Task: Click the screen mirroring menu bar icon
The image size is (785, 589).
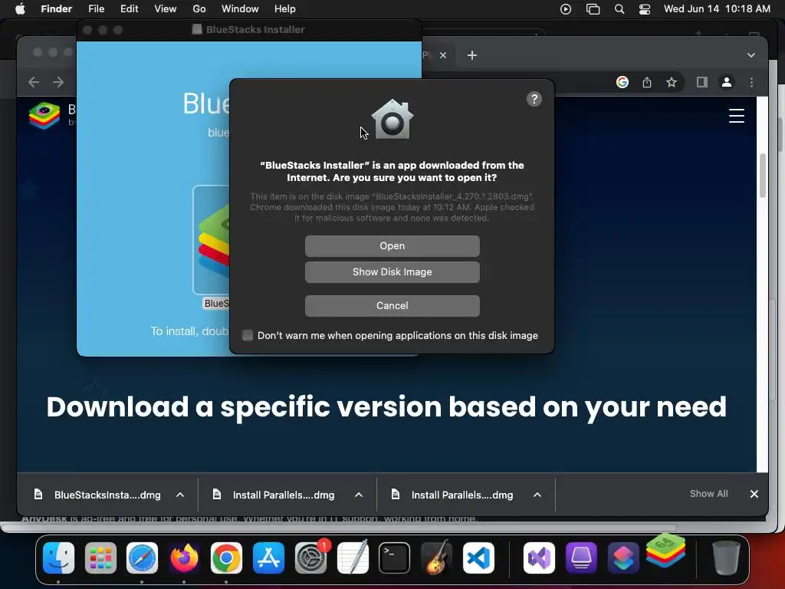Action: (x=593, y=9)
